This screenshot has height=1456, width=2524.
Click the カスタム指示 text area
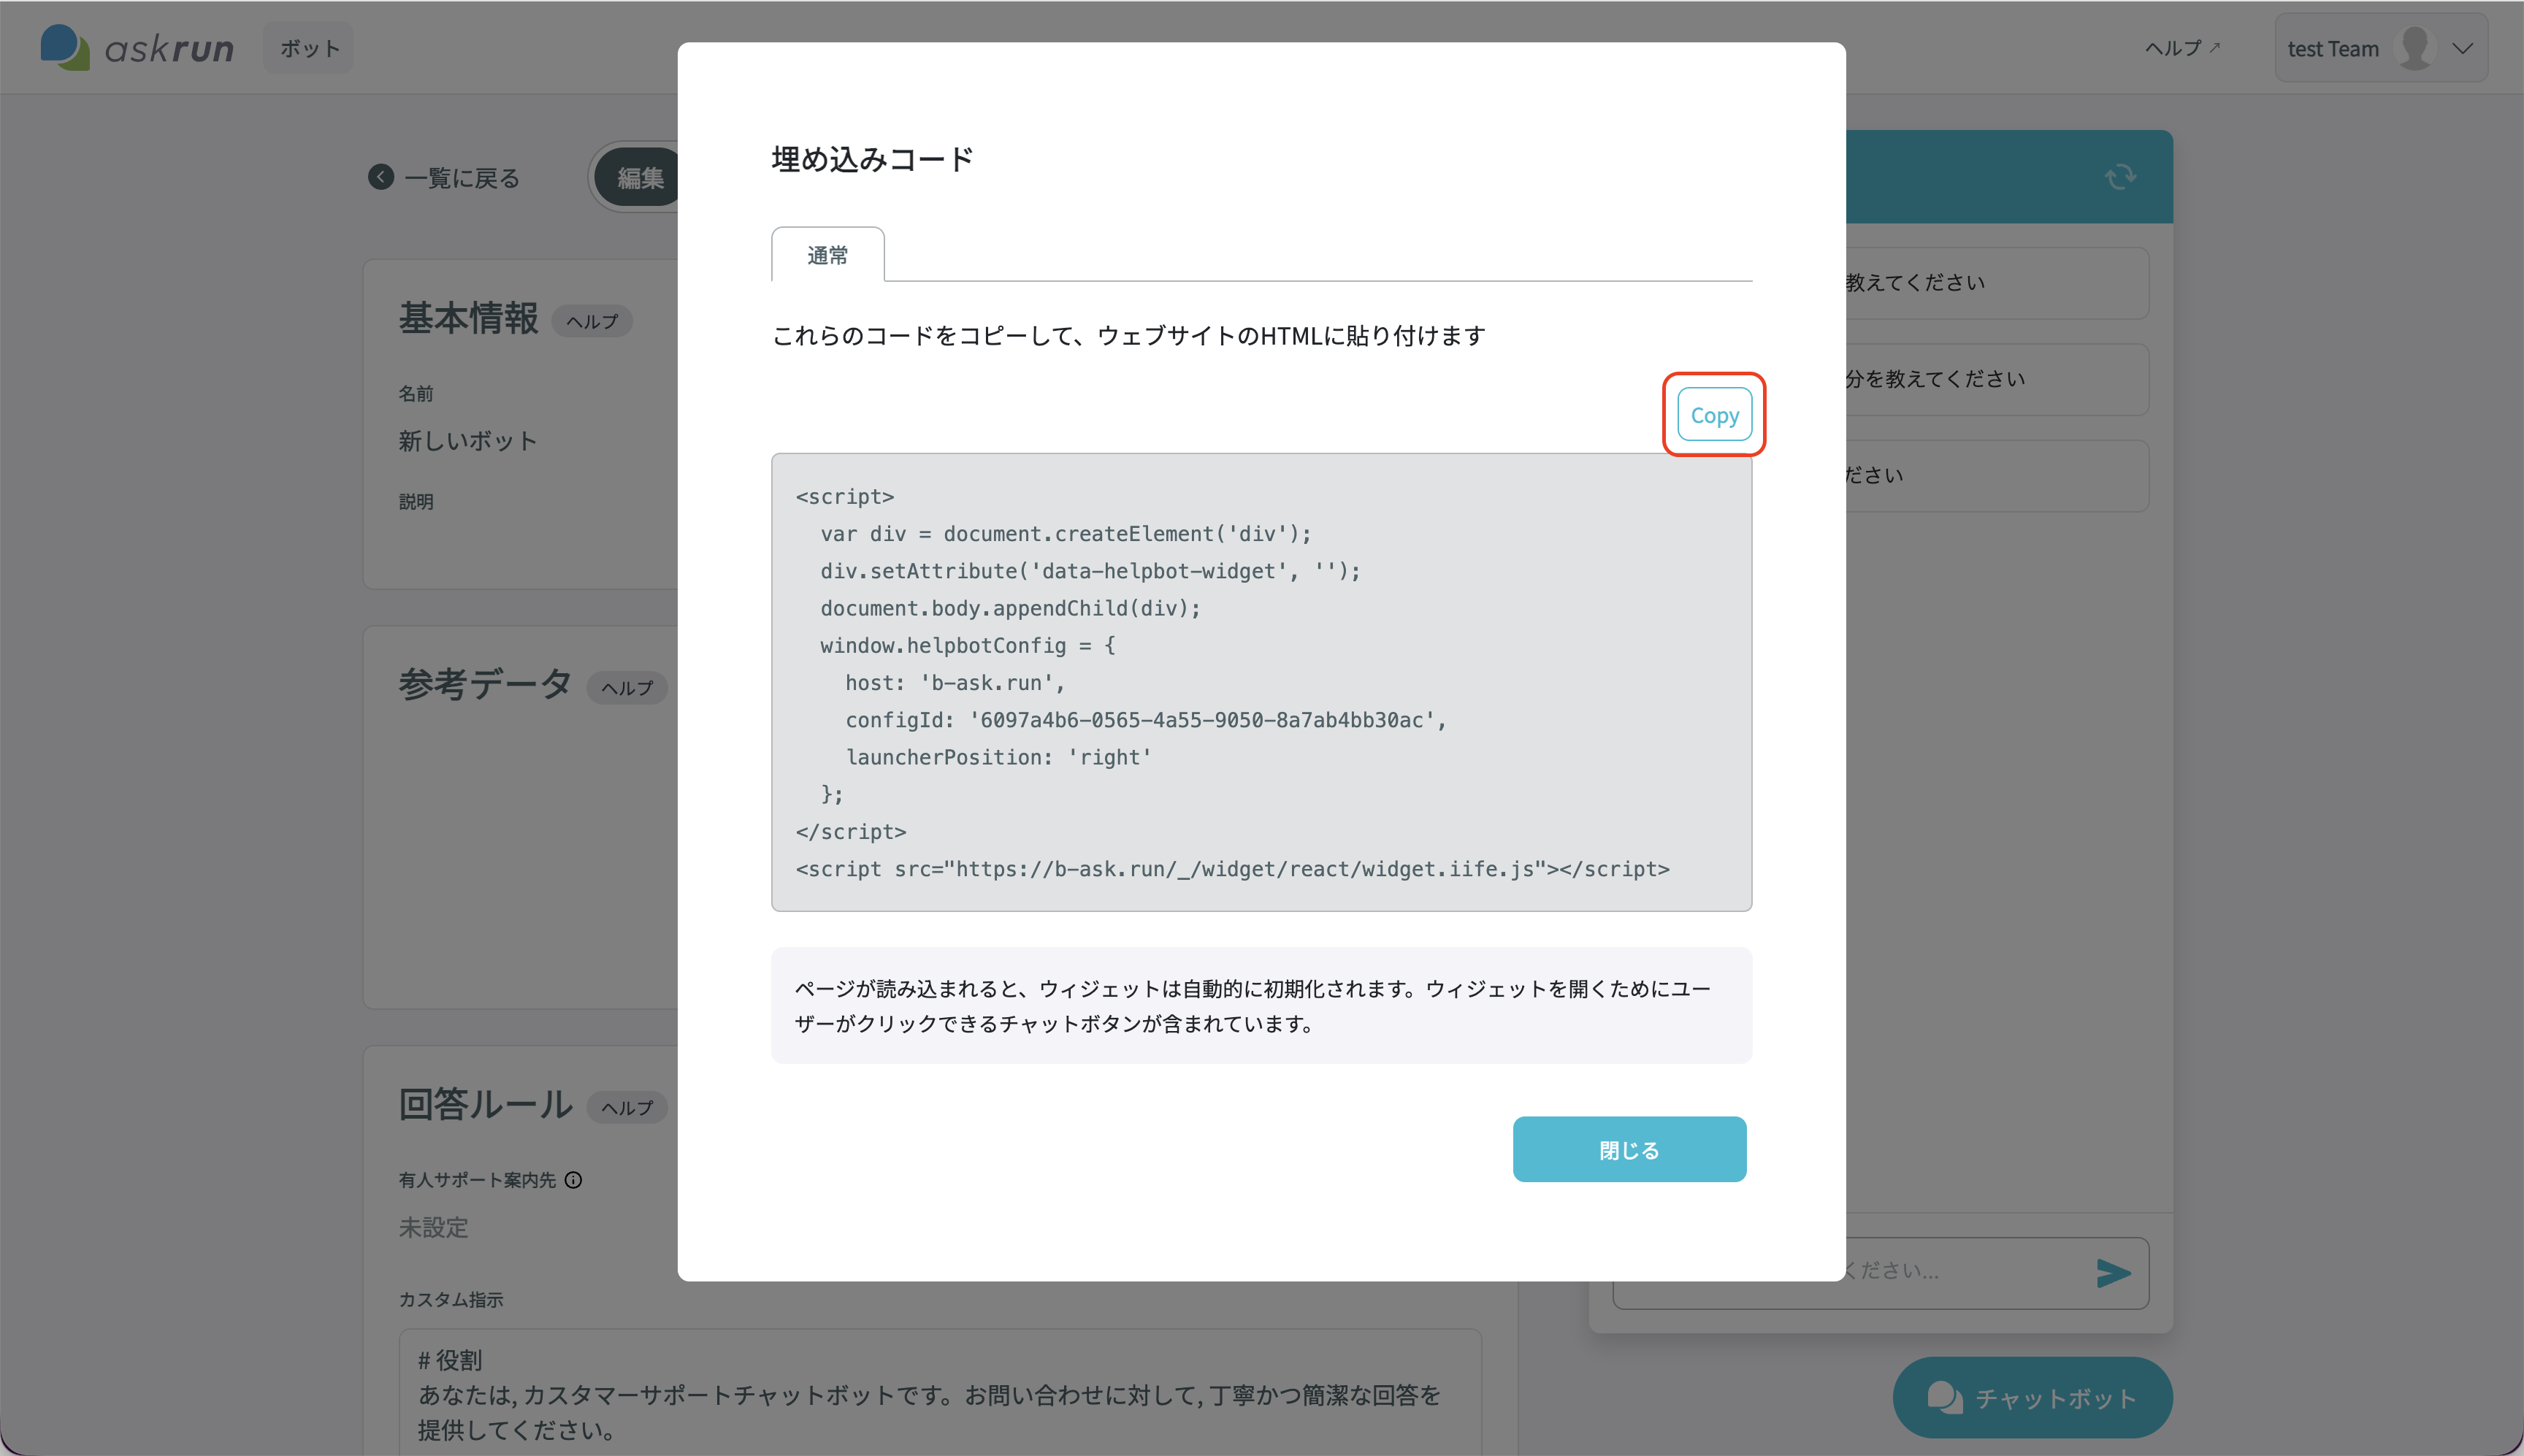click(940, 1392)
